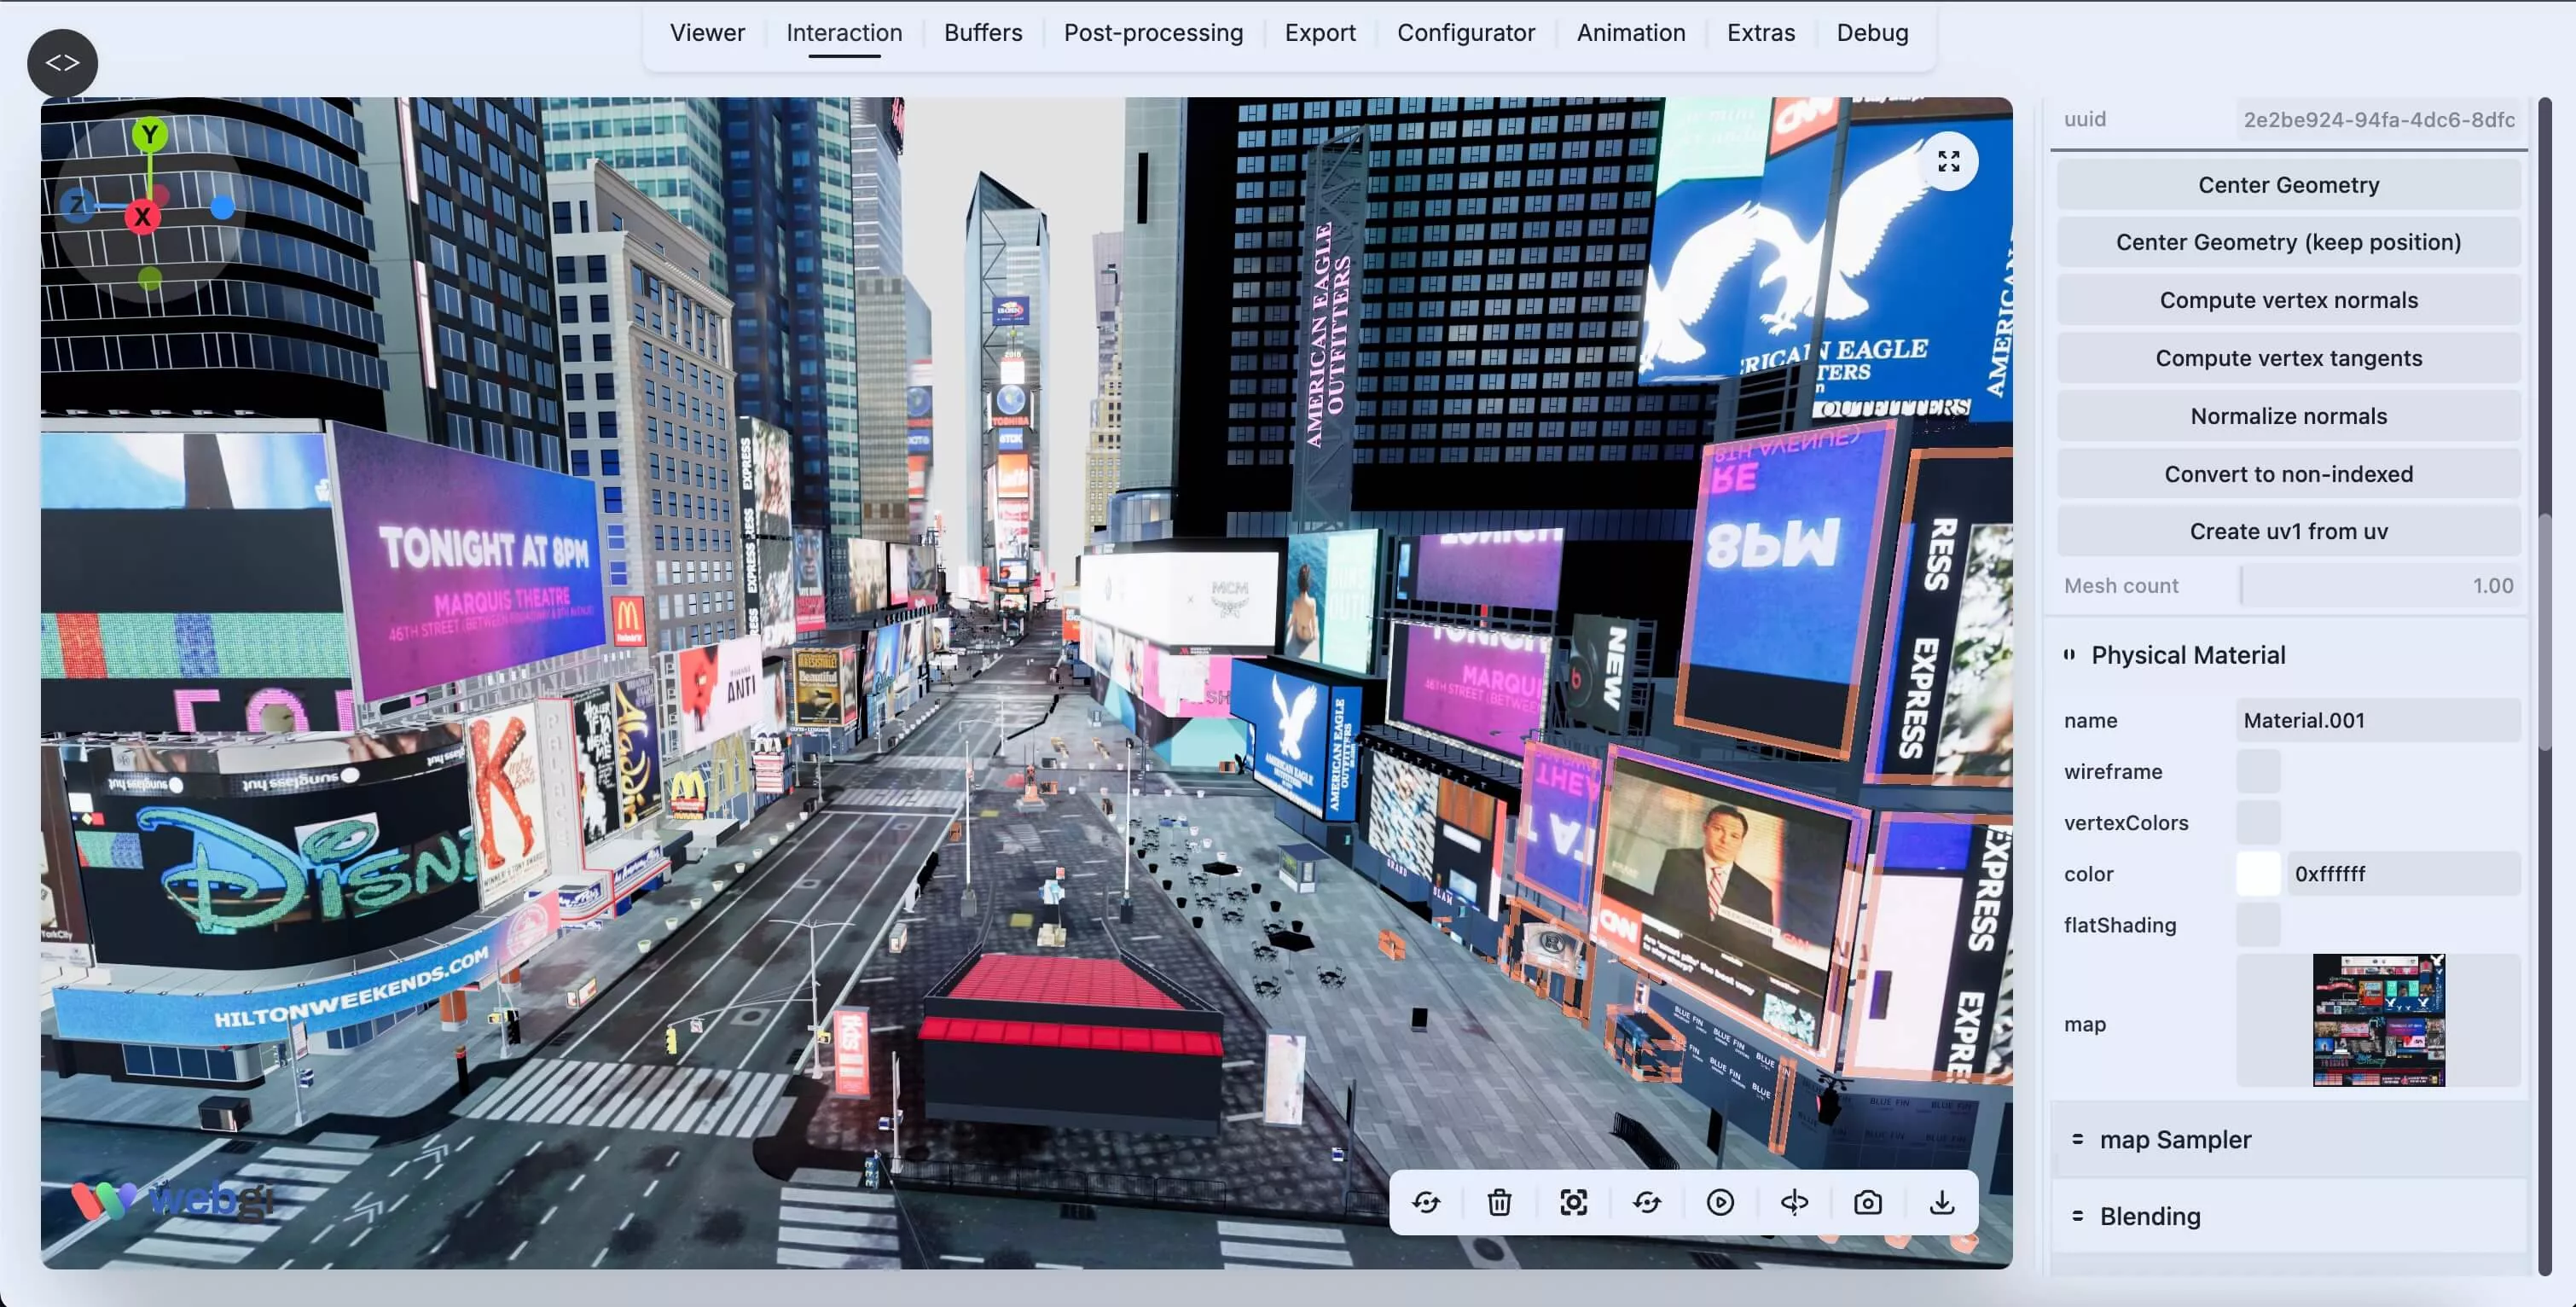This screenshot has width=2576, height=1307.
Task: Open the code editor via the <> icon
Action: (62, 62)
